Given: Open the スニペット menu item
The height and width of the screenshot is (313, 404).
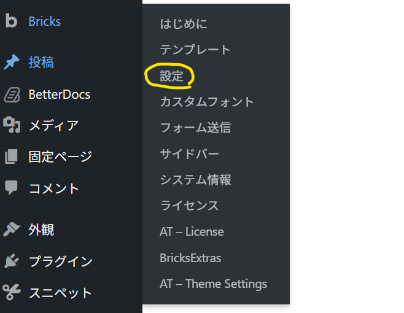Looking at the screenshot, I should point(60,293).
